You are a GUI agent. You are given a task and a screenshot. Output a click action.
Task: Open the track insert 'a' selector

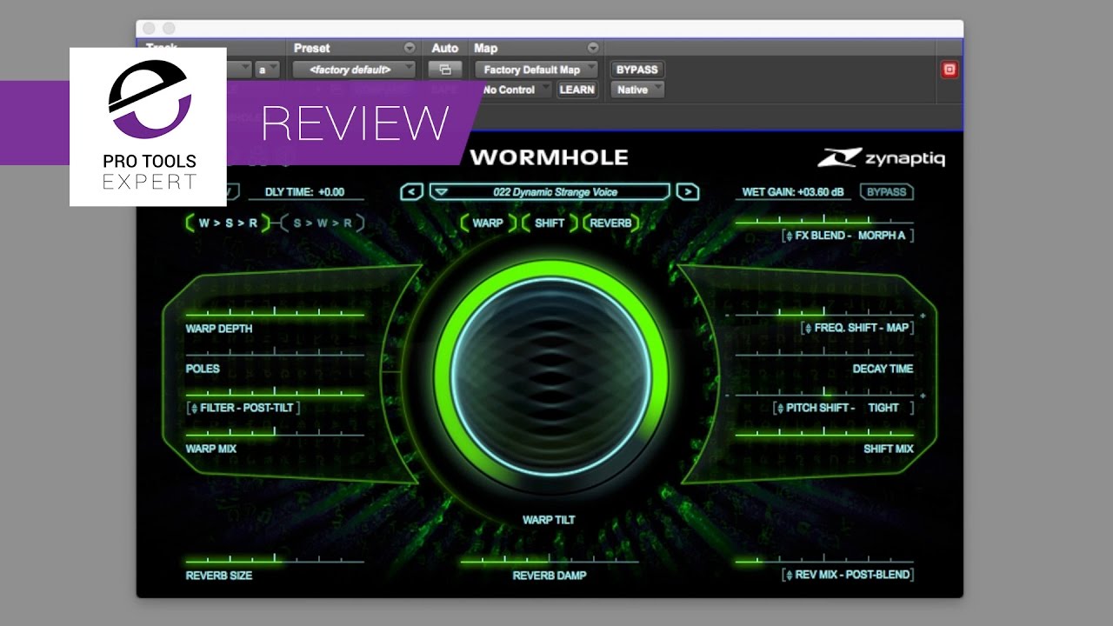click(266, 70)
